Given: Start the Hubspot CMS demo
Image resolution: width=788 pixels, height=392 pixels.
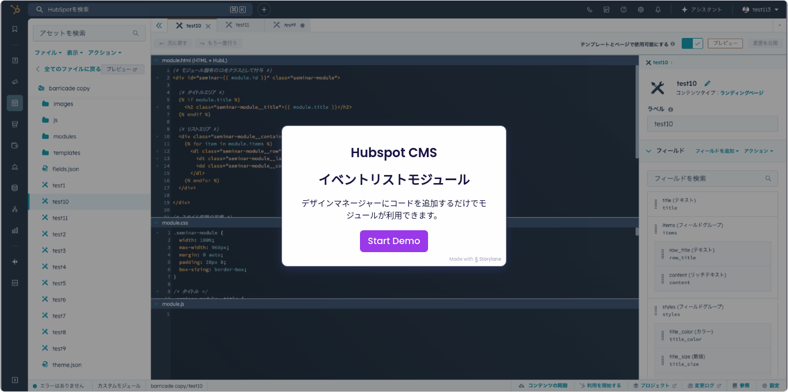Looking at the screenshot, I should tap(394, 241).
